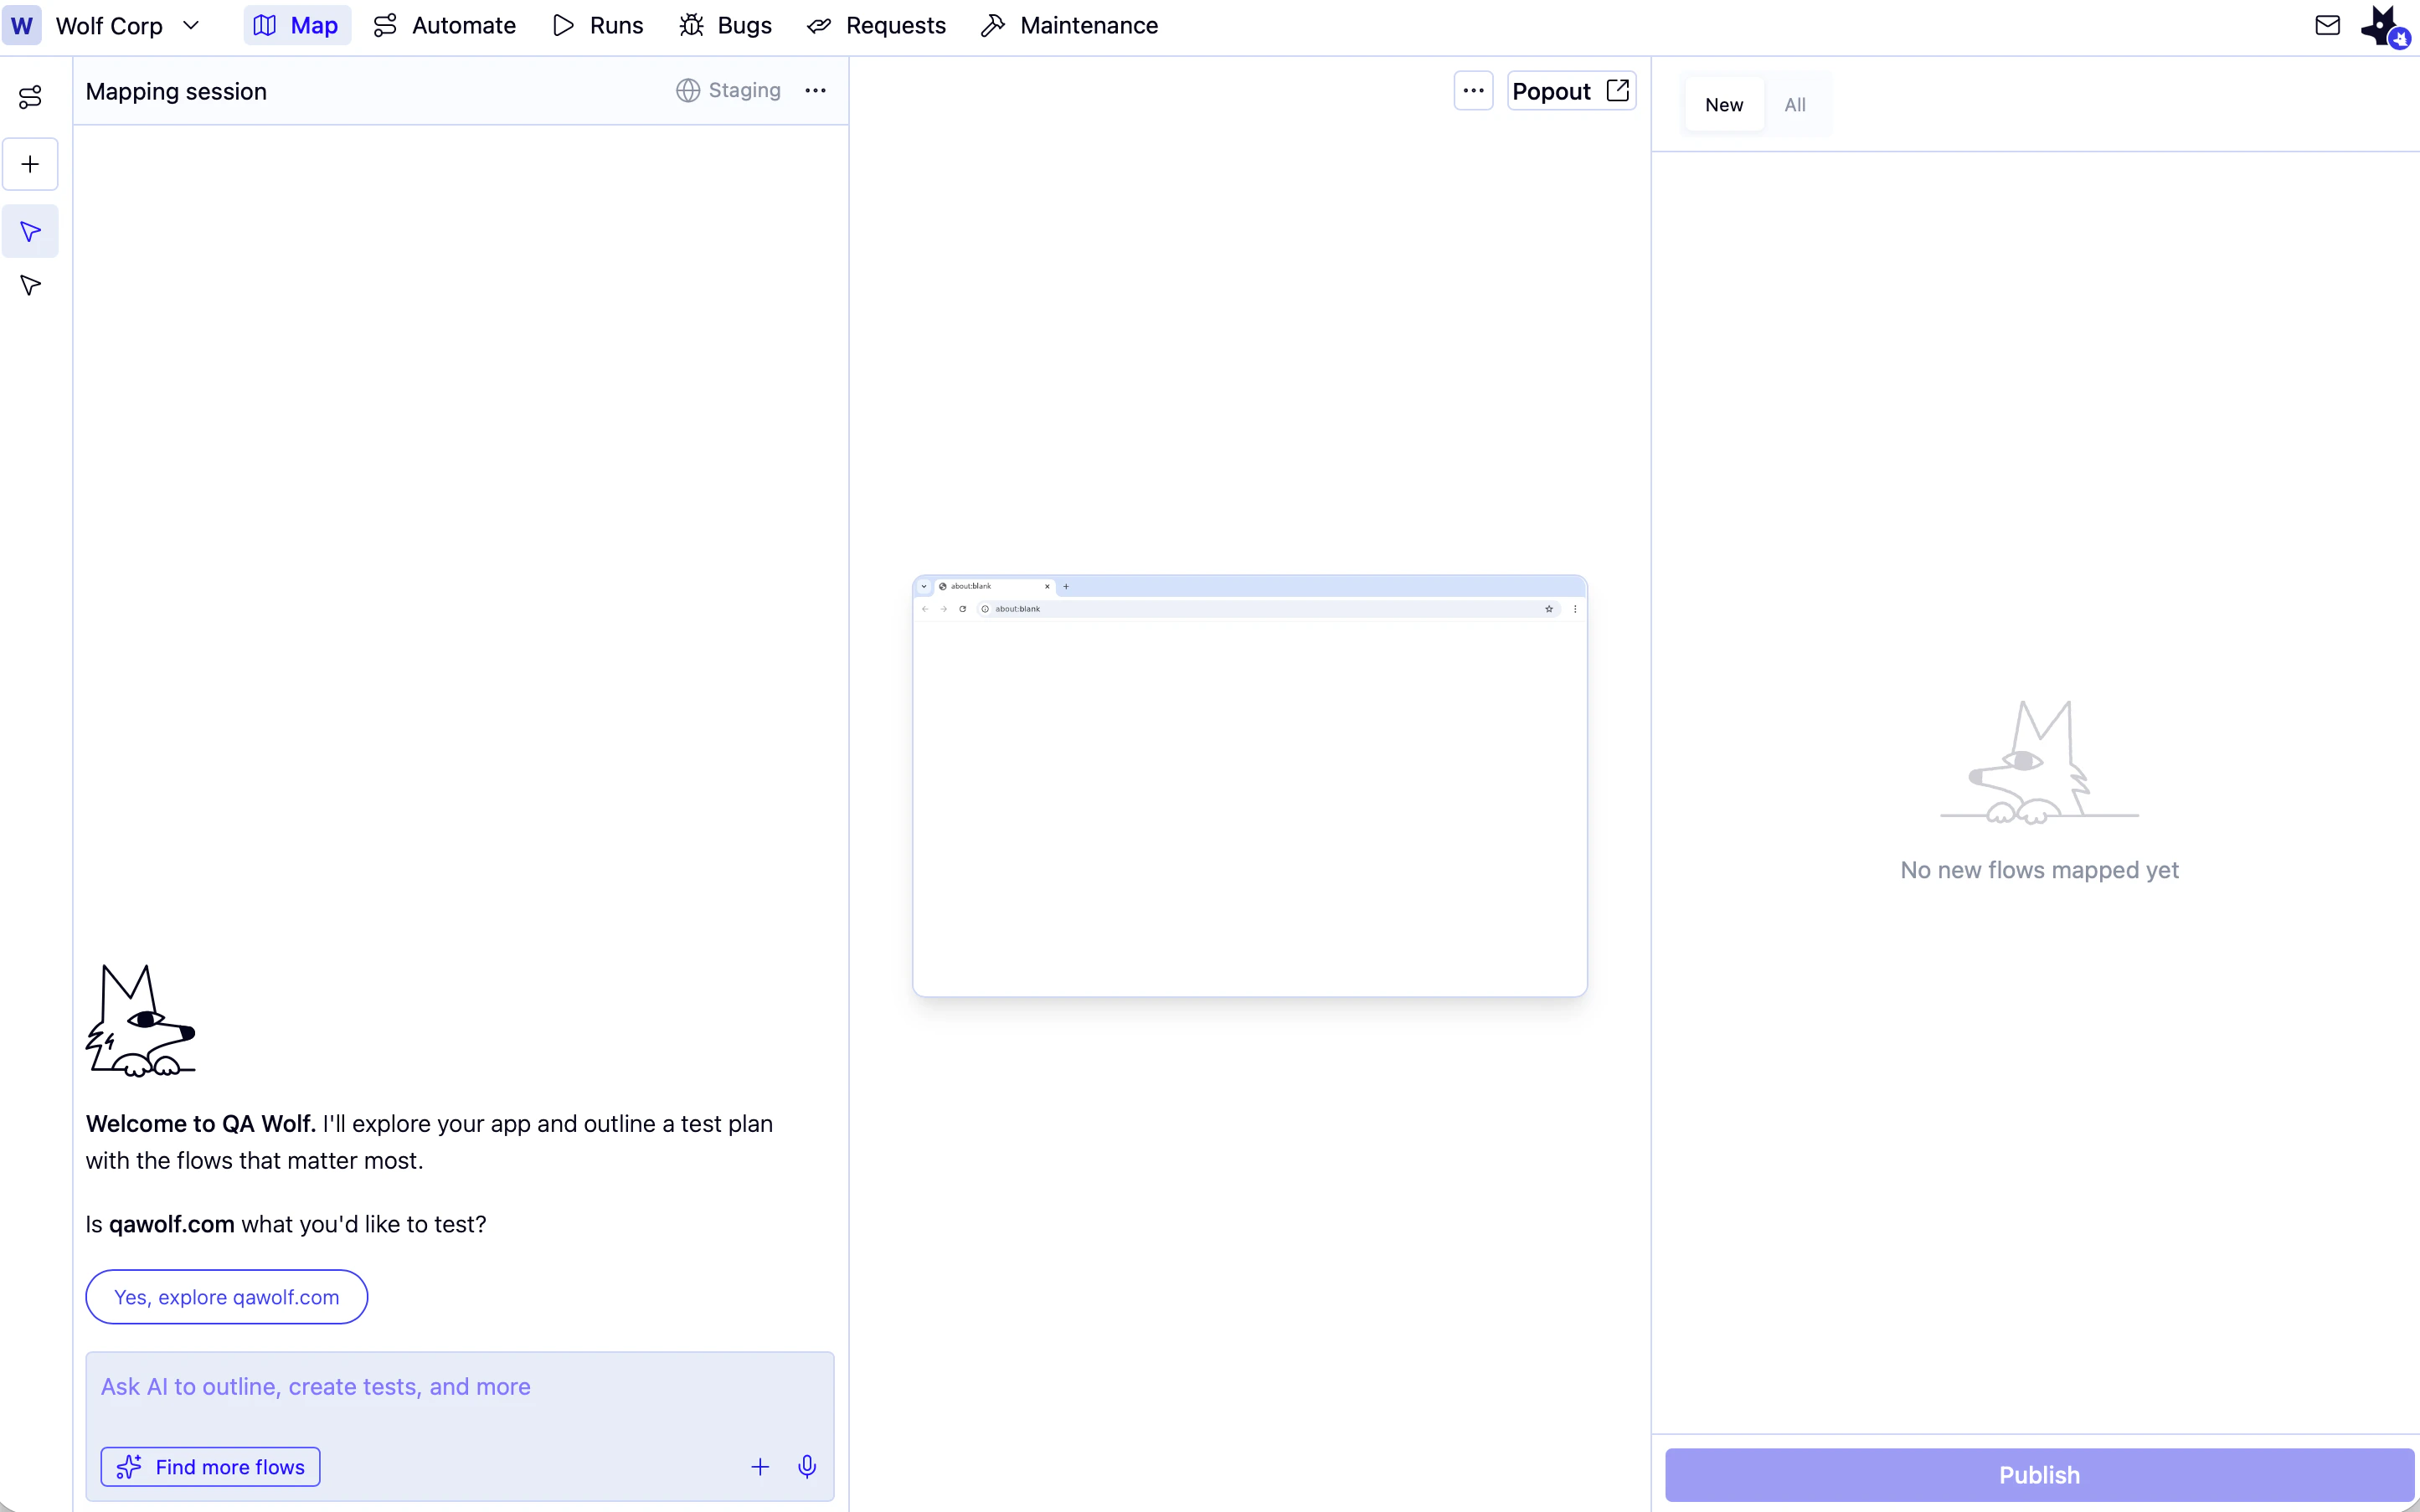Screen dimensions: 2420x1512
Task: Expand the Wolf Corp workspace dropdown
Action: point(190,26)
